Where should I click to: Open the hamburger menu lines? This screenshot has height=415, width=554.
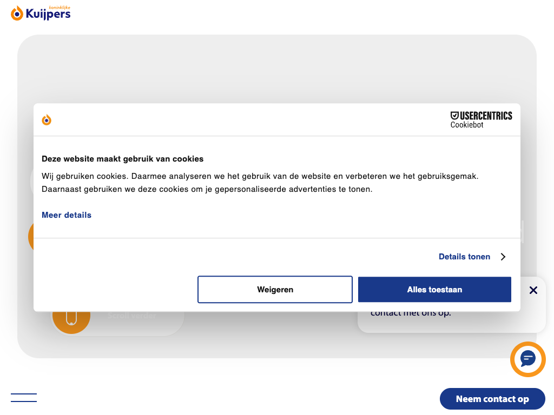click(24, 398)
